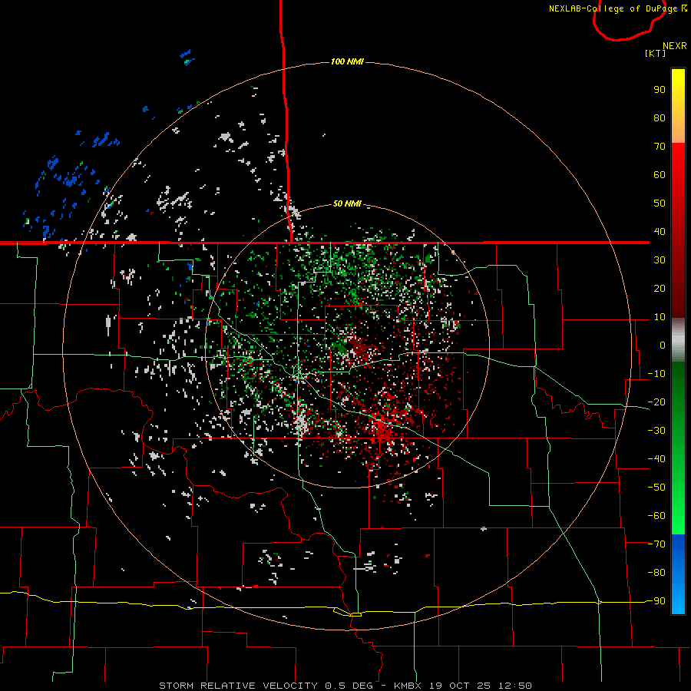Pick the positive 40 scale label
This screenshot has height=691, width=691.
pos(660,231)
